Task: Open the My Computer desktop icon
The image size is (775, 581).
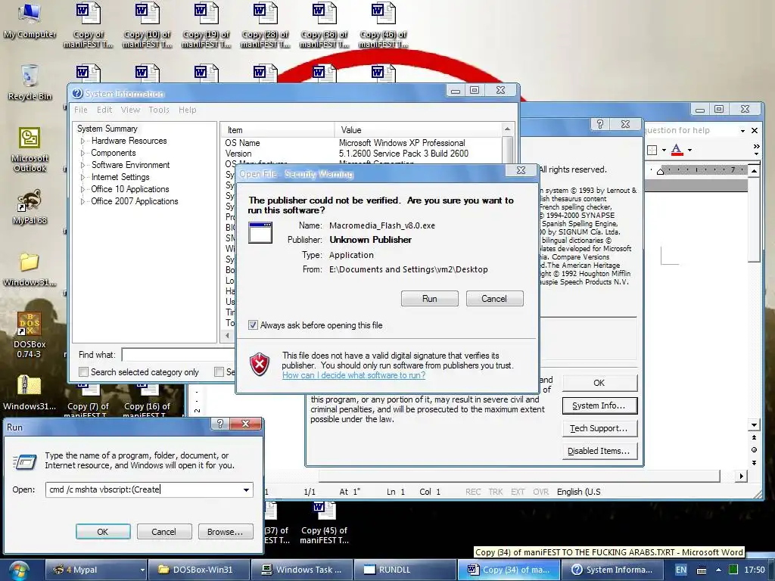Action: click(30, 20)
